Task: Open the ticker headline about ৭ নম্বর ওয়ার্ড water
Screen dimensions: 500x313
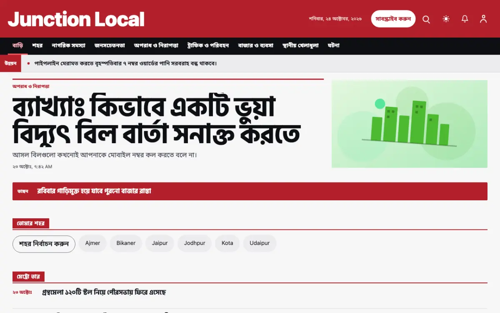Action: point(126,63)
